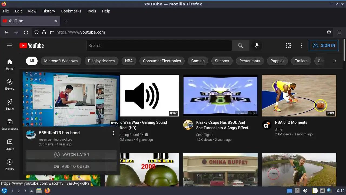Image resolution: width=346 pixels, height=195 pixels.
Task: Open the Bookmarks menu
Action: coord(71,11)
